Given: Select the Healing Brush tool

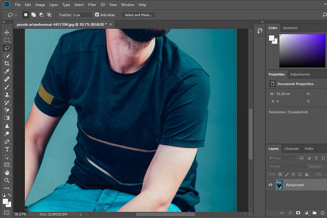Looking at the screenshot, I should [7, 79].
